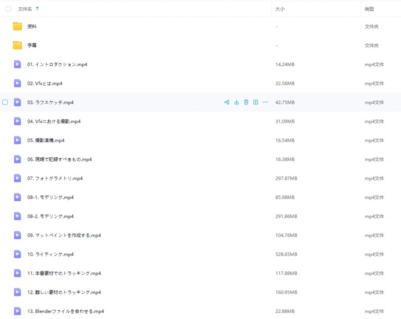Open 02. Vfxとは.mp4 file name
Image resolution: width=401 pixels, height=319 pixels.
45,83
